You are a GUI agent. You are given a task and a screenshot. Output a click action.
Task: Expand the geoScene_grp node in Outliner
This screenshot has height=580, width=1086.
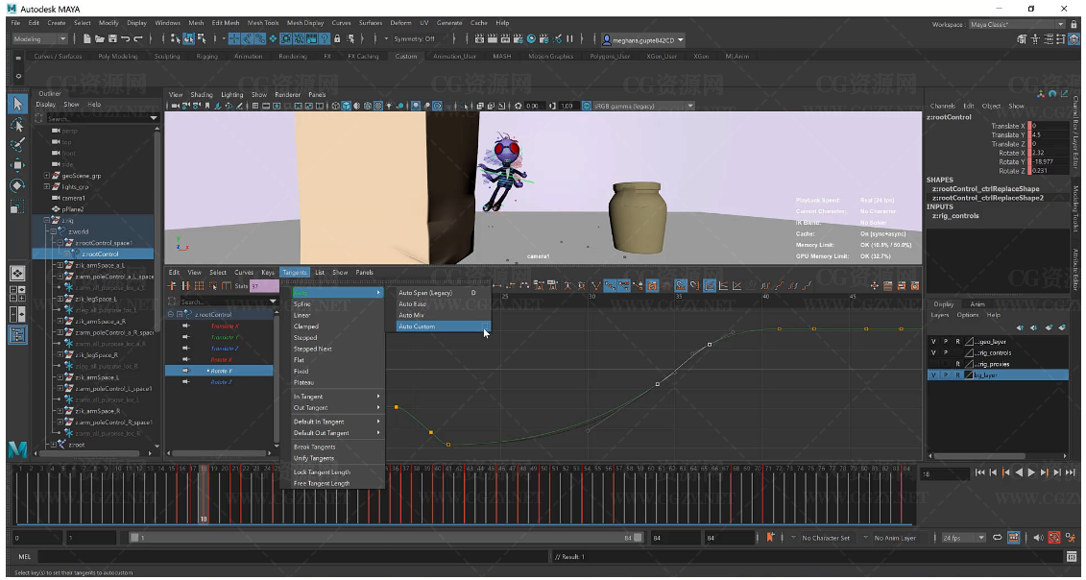click(x=46, y=176)
